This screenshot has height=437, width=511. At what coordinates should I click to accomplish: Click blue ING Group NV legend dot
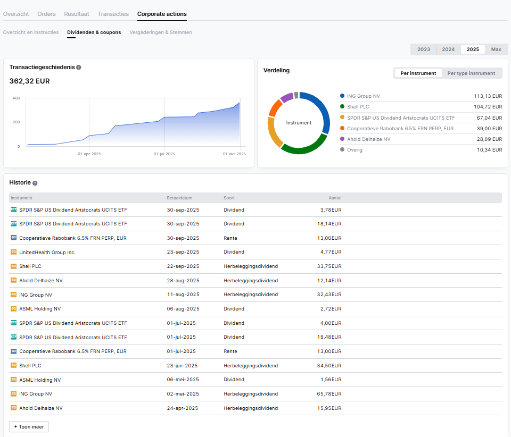[342, 96]
